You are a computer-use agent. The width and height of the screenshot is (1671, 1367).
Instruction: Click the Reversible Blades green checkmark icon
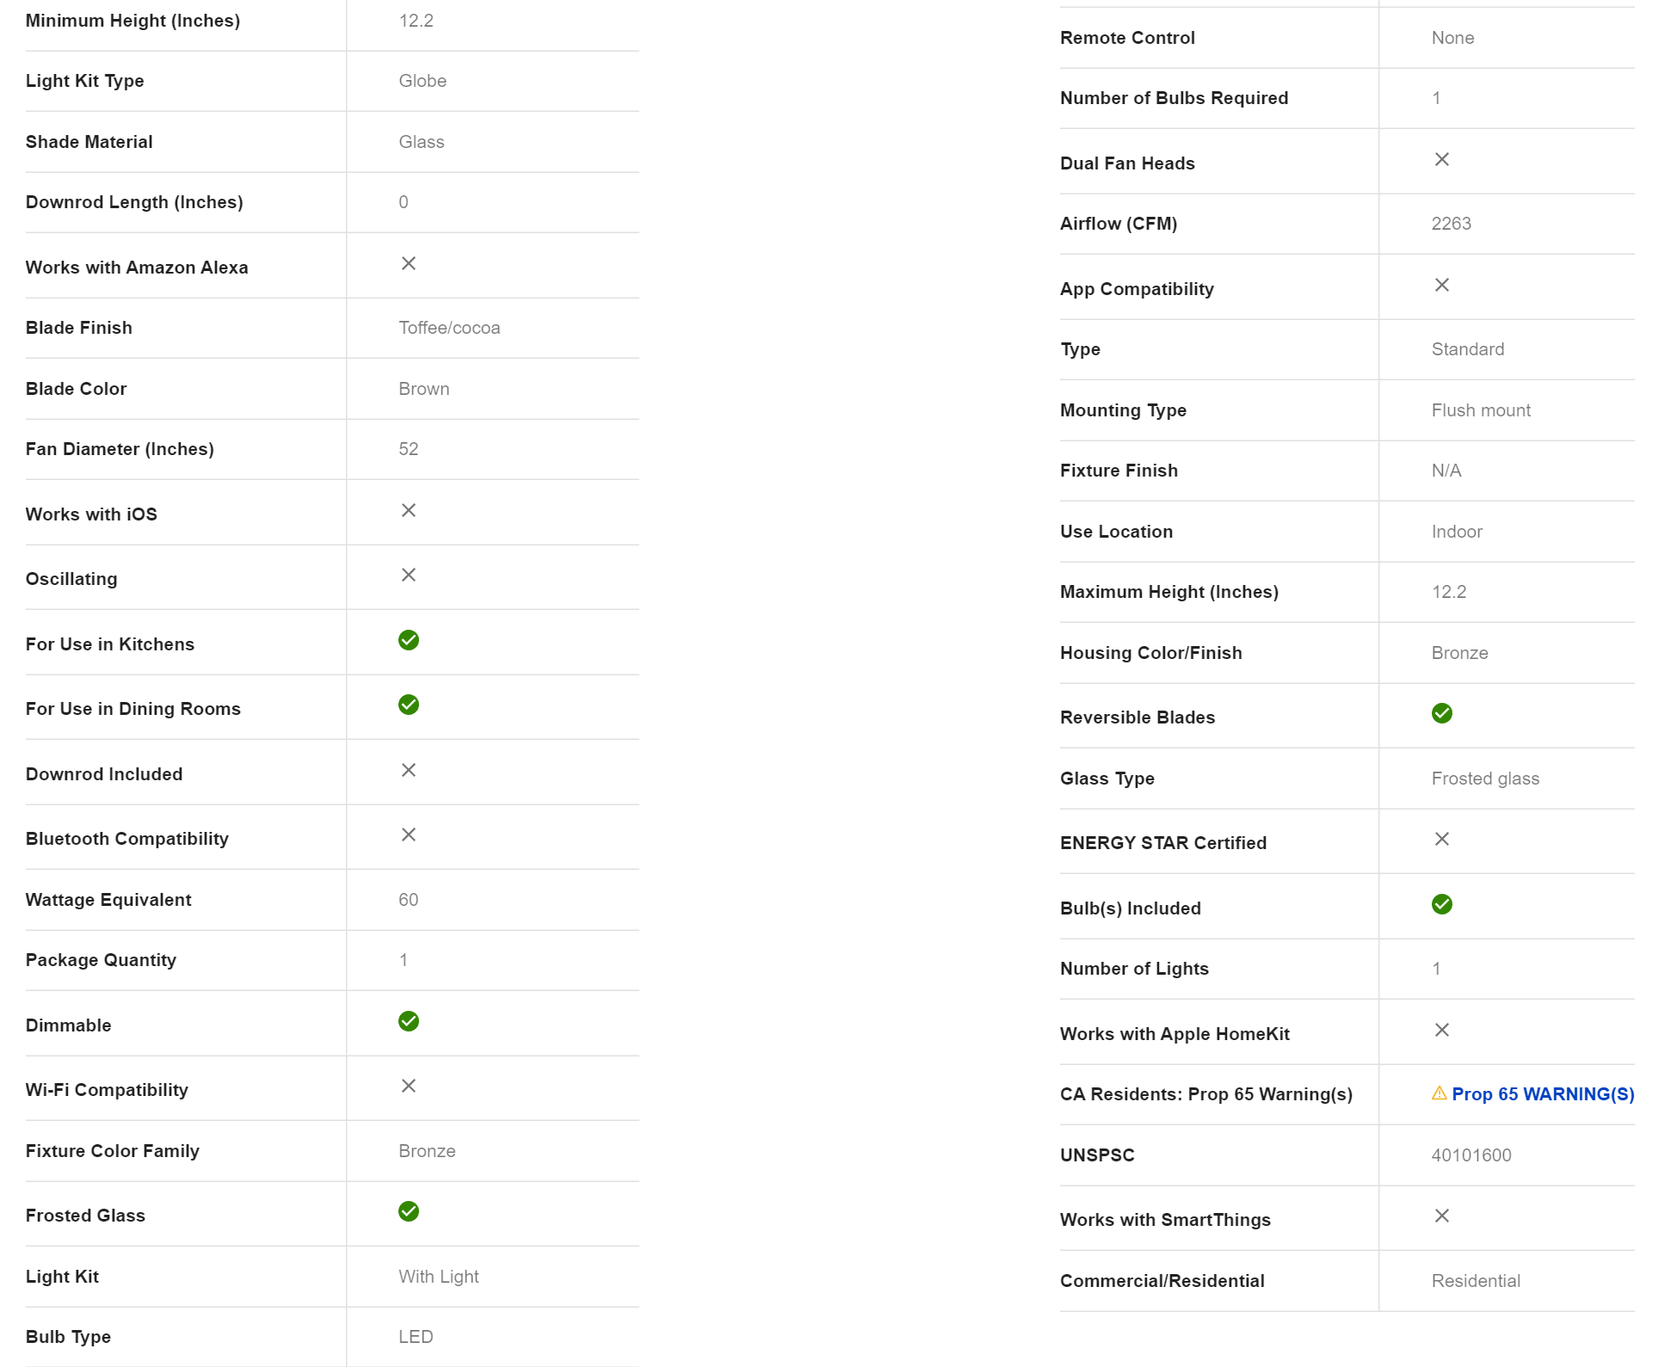pyautogui.click(x=1442, y=713)
